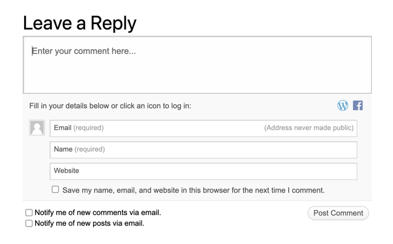
Task: Click the 'Email (required)' placeholder label
Action: click(x=79, y=128)
